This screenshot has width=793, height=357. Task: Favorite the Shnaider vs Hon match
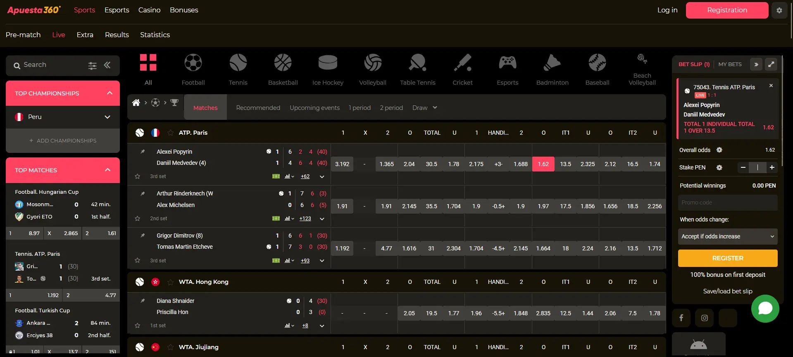click(138, 326)
